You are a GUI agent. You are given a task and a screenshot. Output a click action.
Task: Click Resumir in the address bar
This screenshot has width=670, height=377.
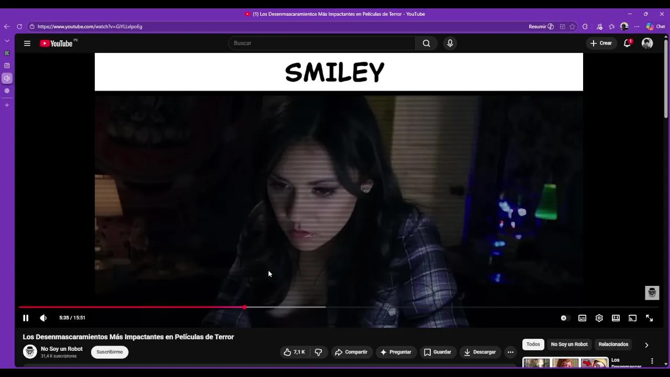541,27
